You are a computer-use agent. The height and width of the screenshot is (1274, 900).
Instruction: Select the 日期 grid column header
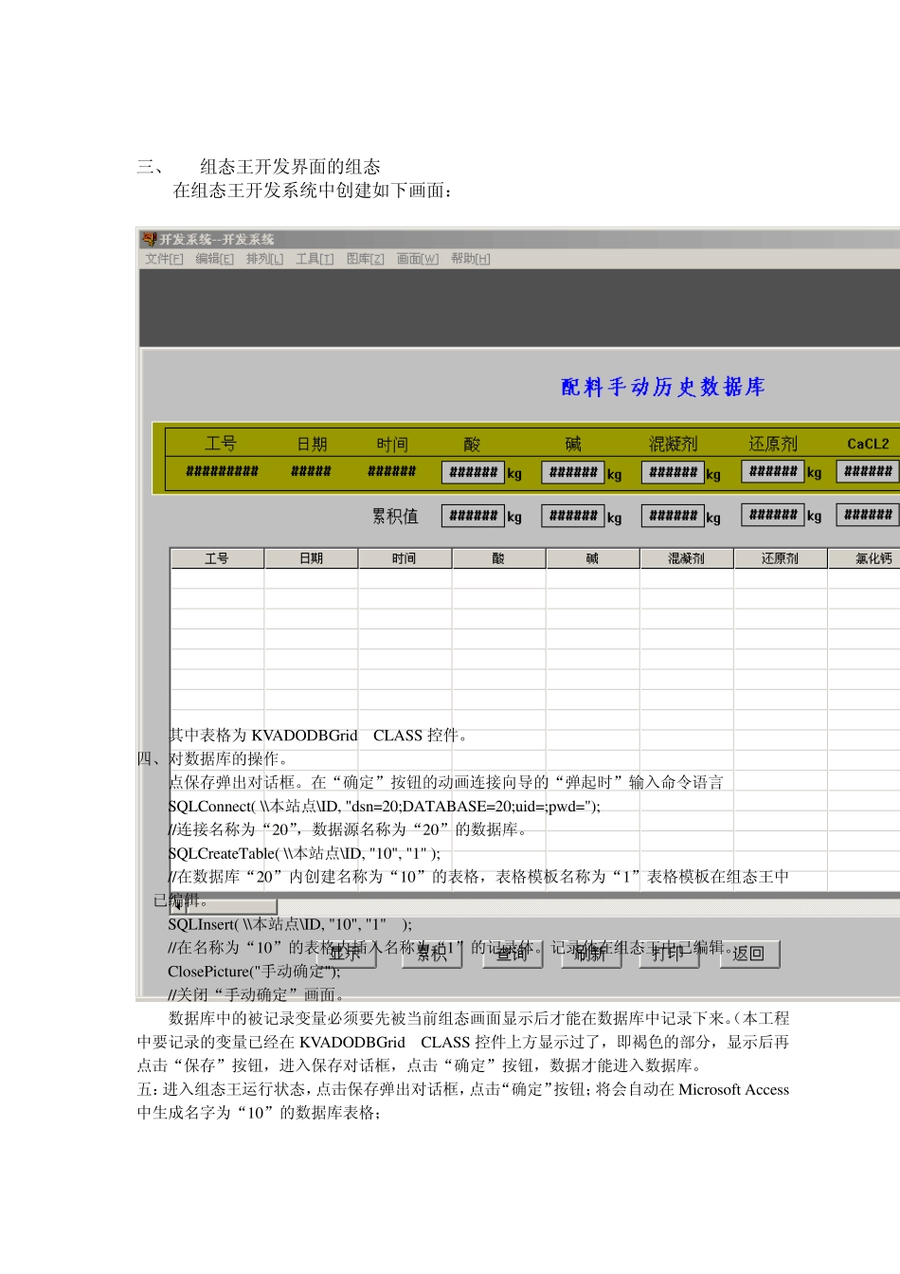tap(311, 558)
